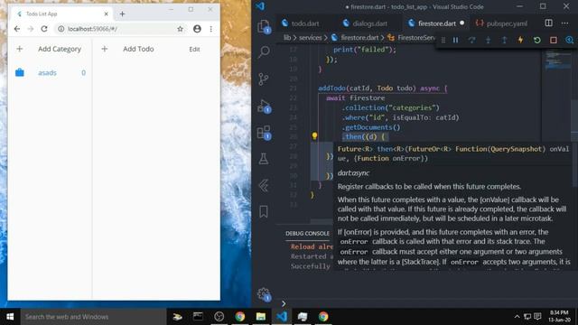Click the Split Editor button
578x325 pixels.
click(548, 23)
